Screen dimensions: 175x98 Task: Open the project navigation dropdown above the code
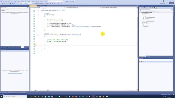[x=47, y=7]
